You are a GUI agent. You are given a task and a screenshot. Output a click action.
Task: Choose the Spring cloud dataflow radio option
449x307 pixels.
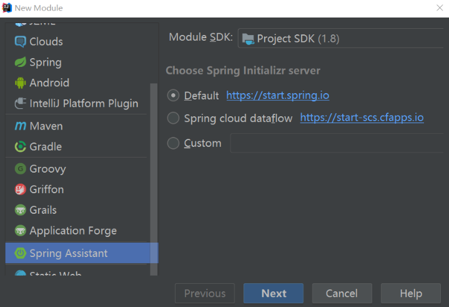click(173, 118)
